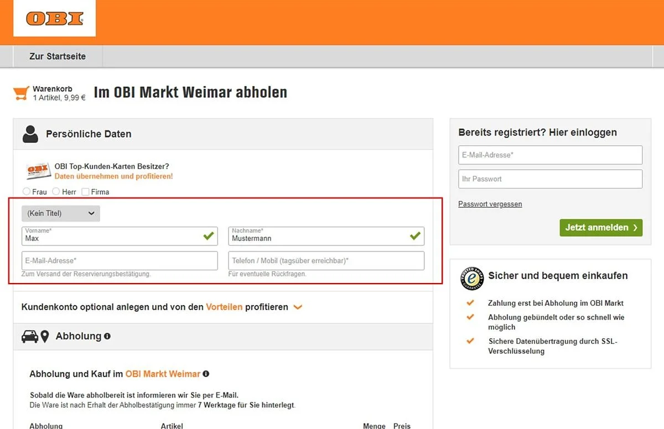Click 'Sobald die Ware abholbereit ist' notice
The height and width of the screenshot is (429, 664).
tap(134, 395)
